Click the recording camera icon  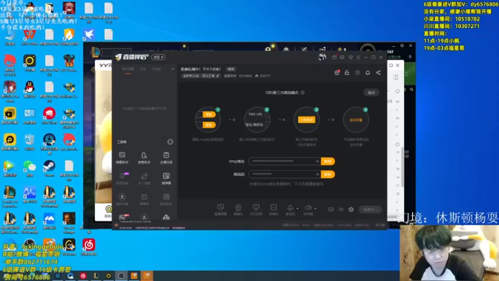pos(331,210)
